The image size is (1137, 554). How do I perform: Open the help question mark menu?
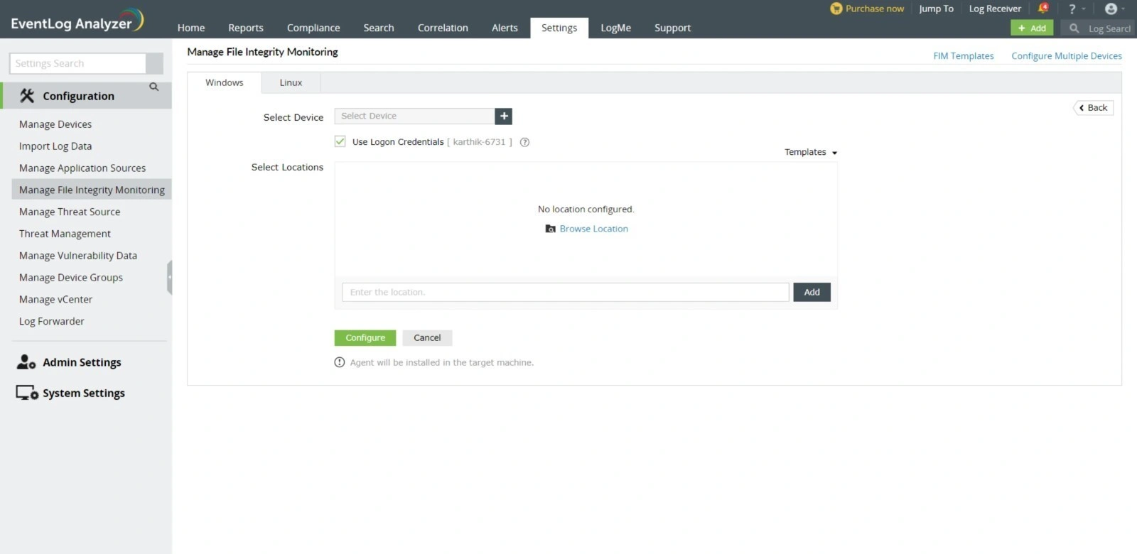[x=1072, y=9]
